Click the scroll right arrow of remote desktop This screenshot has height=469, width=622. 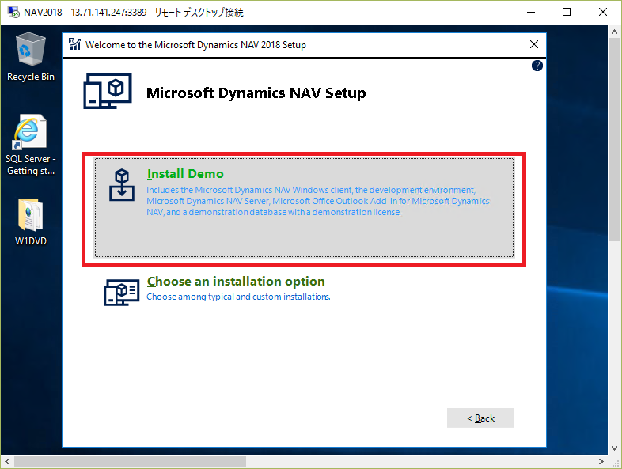(601, 461)
